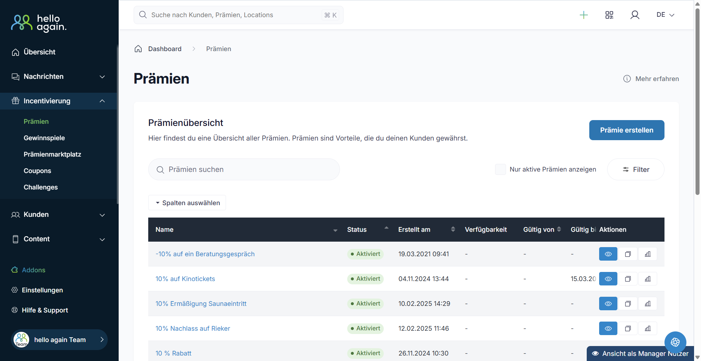Open the user profile icon

click(635, 15)
